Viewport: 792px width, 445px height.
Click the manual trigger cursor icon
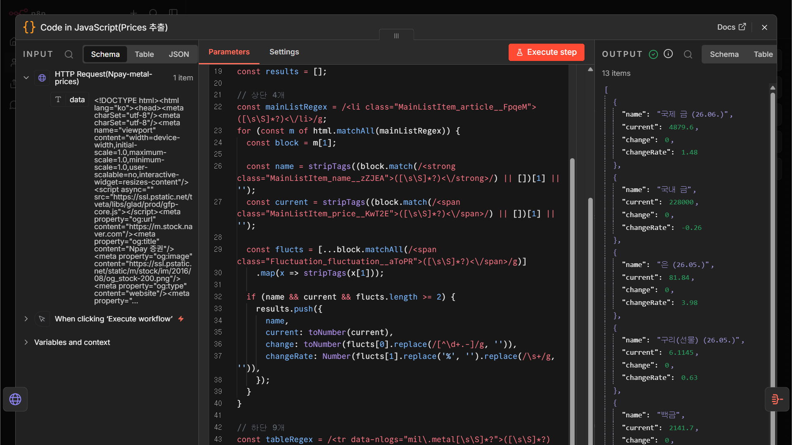coord(42,319)
